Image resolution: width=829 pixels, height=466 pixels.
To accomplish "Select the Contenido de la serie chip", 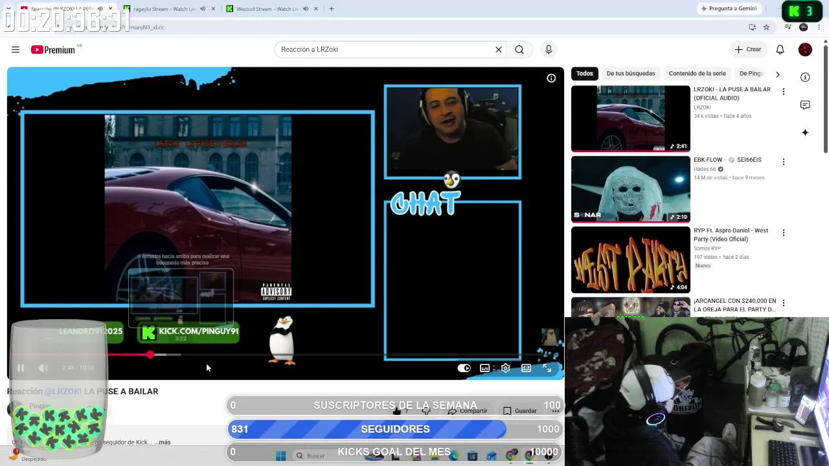I will click(x=698, y=74).
